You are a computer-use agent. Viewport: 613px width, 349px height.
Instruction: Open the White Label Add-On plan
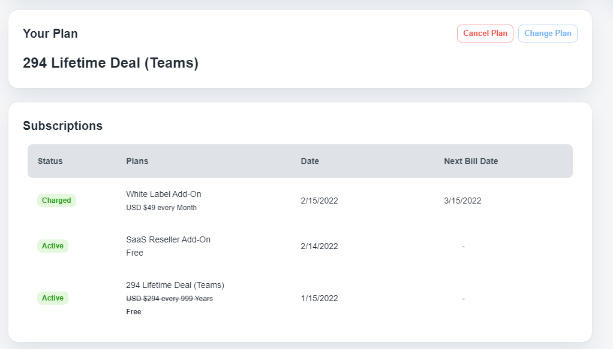tap(163, 194)
